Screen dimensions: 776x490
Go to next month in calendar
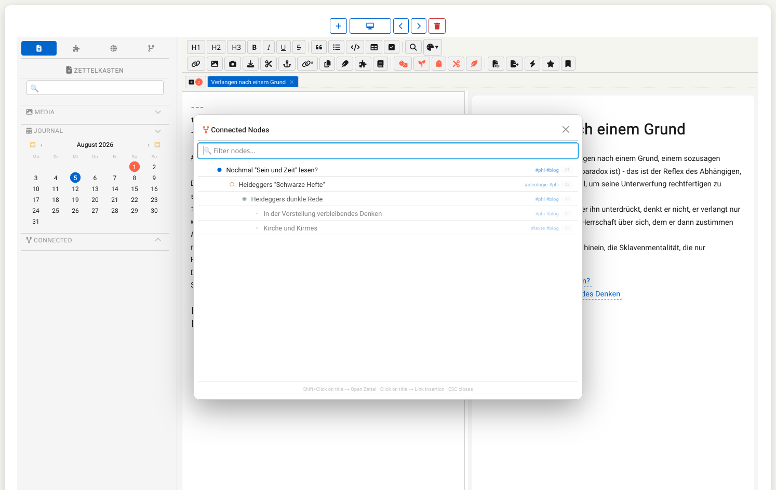click(149, 145)
